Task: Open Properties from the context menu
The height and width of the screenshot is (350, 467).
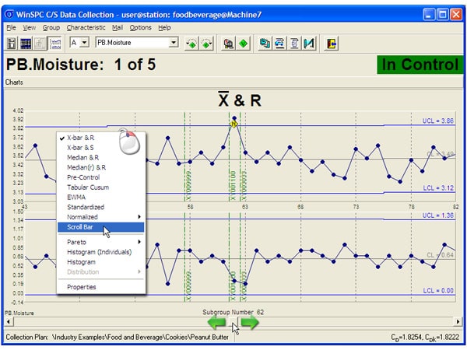Action: [82, 287]
